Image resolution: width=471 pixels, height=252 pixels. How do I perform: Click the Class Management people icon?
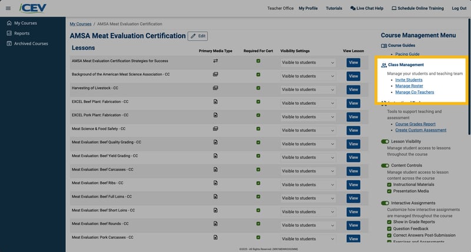point(384,65)
